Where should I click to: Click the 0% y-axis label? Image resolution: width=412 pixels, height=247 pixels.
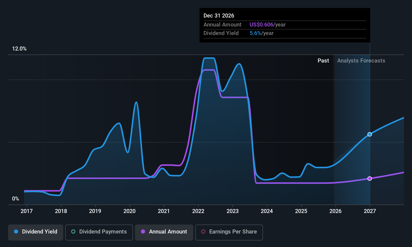point(16,199)
